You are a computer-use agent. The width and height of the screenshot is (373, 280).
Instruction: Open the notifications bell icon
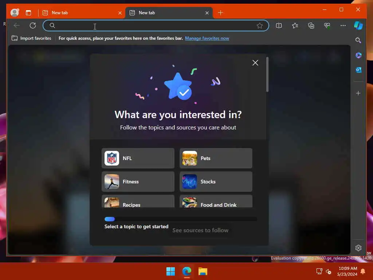(363, 271)
